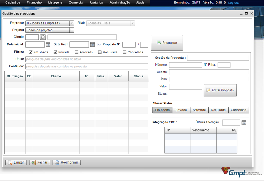The height and width of the screenshot is (181, 264).
Task: Focus the Date final input field
Action: pos(79,44)
